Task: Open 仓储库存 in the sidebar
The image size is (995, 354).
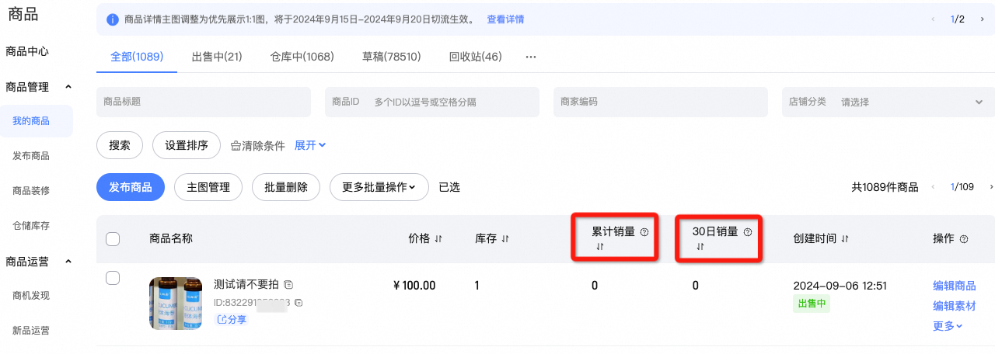Action: click(31, 226)
